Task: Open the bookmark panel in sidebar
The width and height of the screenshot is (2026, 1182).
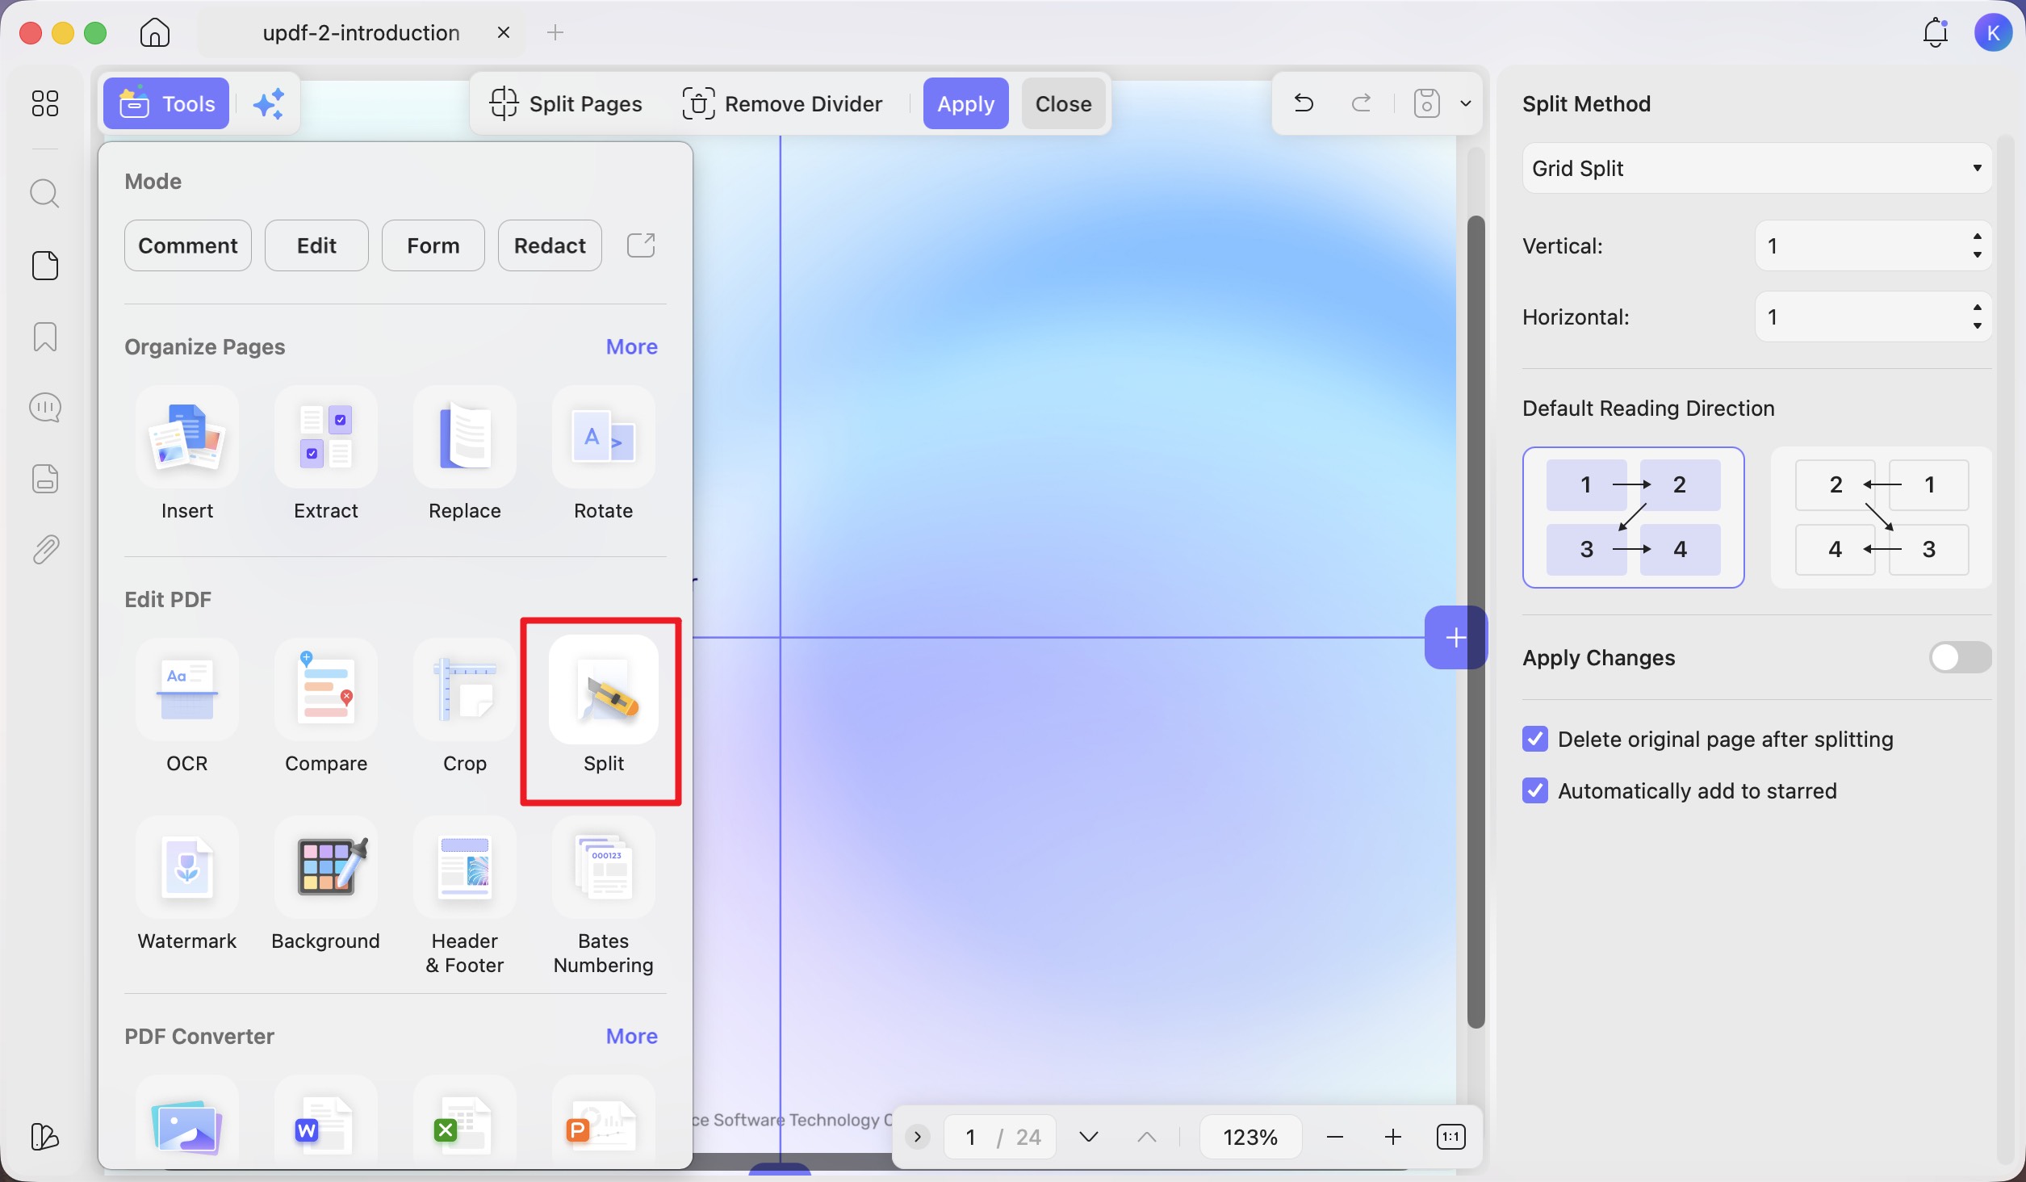Action: click(x=44, y=337)
